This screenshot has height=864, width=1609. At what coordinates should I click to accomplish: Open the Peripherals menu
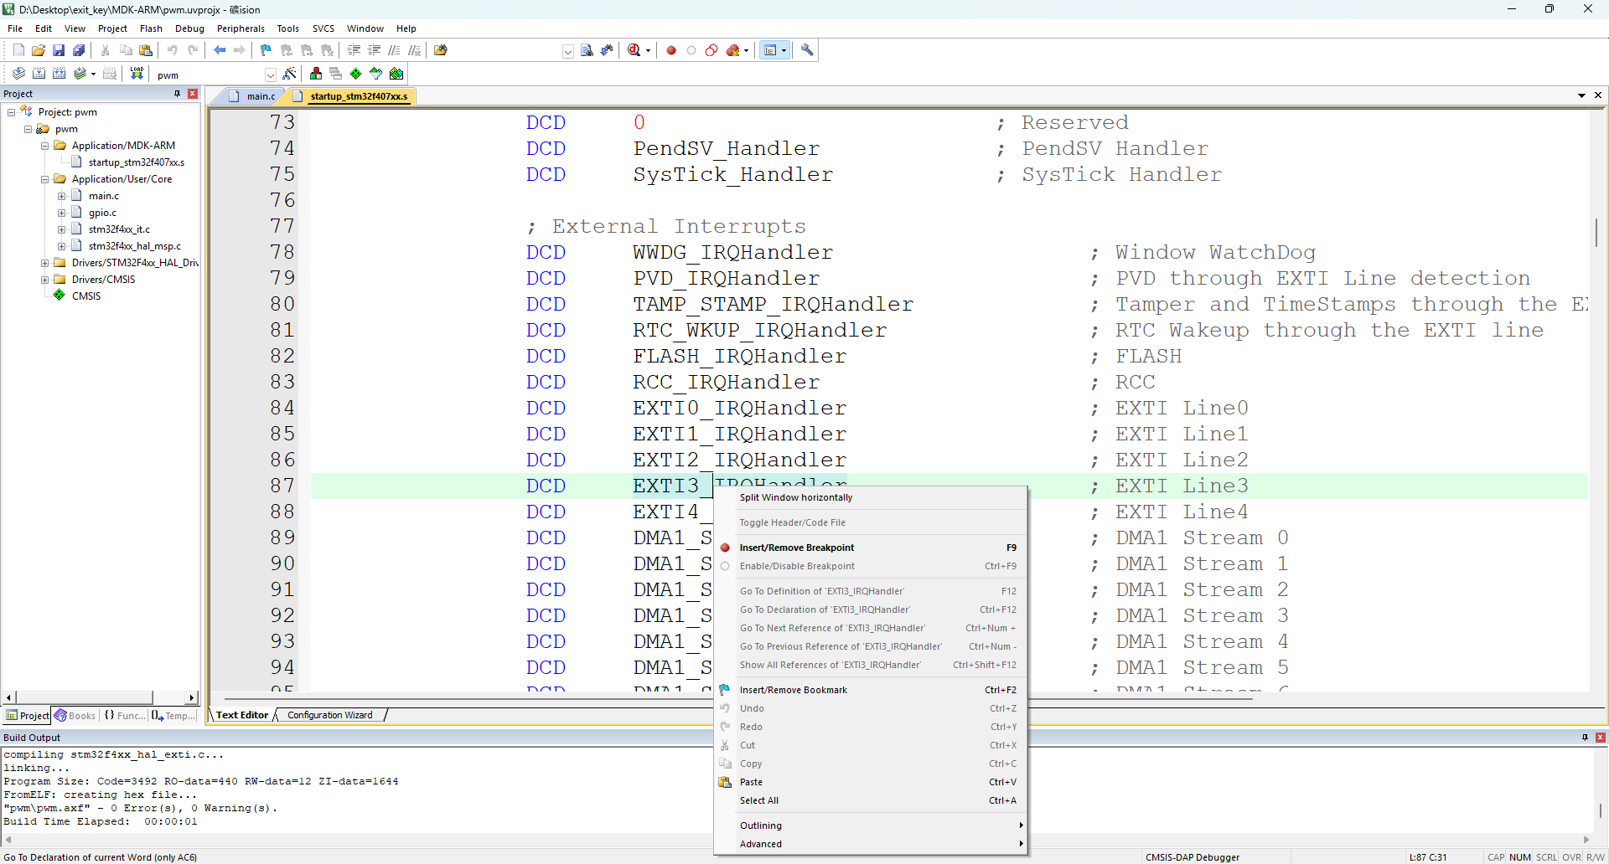point(241,28)
